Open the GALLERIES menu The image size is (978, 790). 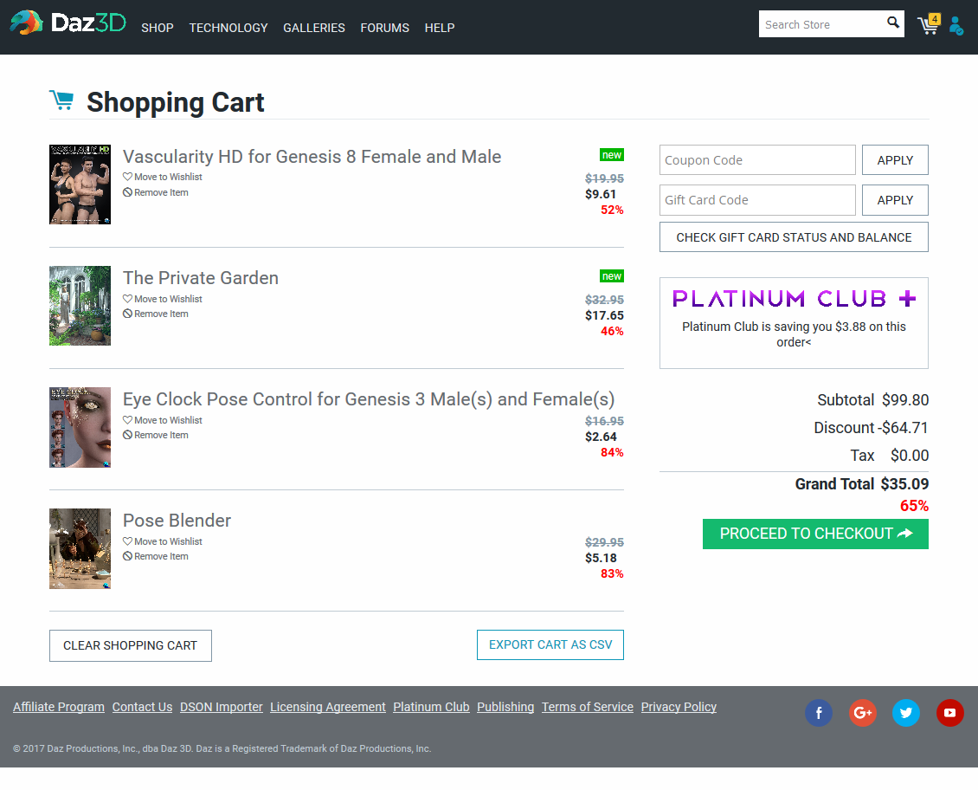[x=314, y=28]
